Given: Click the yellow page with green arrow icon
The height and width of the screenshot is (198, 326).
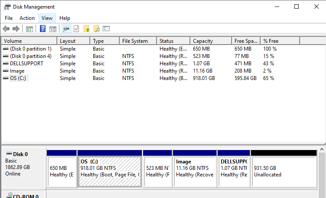Looking at the screenshot, I should [x=87, y=29].
